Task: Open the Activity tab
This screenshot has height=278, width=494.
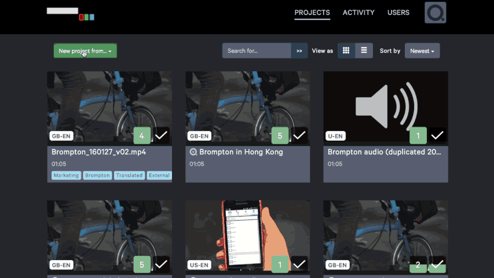Action: pyautogui.click(x=358, y=13)
